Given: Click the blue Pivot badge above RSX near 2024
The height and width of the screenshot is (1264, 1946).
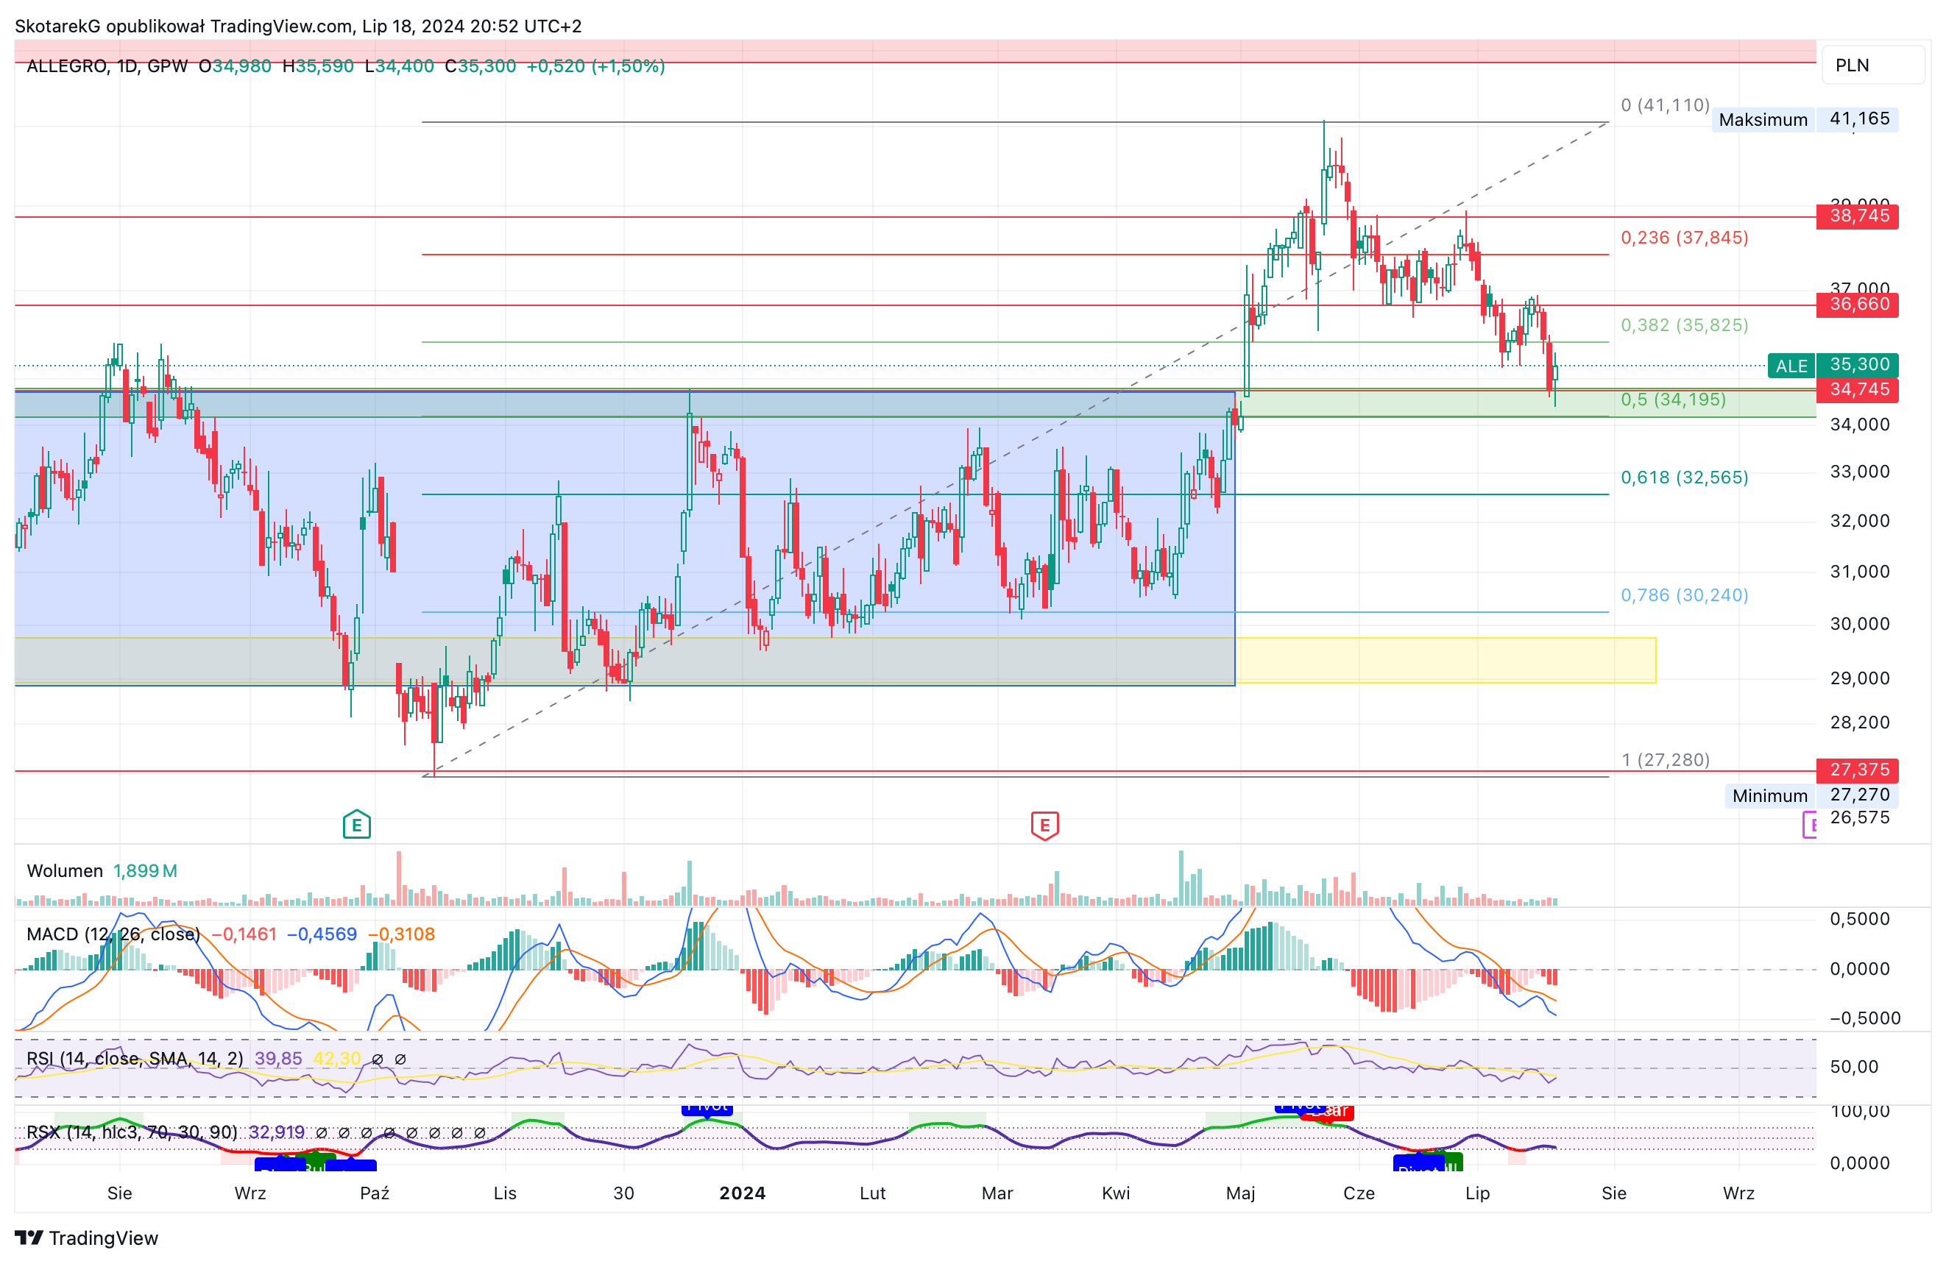Looking at the screenshot, I should tap(707, 1109).
